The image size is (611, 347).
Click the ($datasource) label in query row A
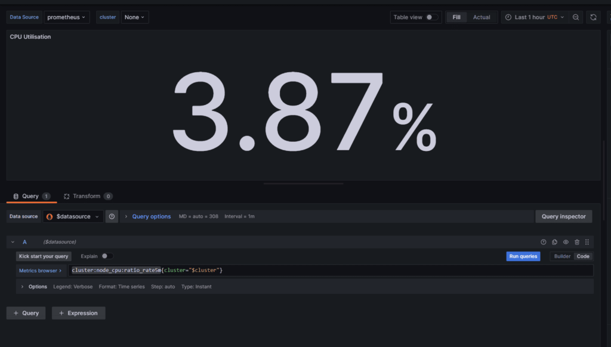[x=60, y=242]
